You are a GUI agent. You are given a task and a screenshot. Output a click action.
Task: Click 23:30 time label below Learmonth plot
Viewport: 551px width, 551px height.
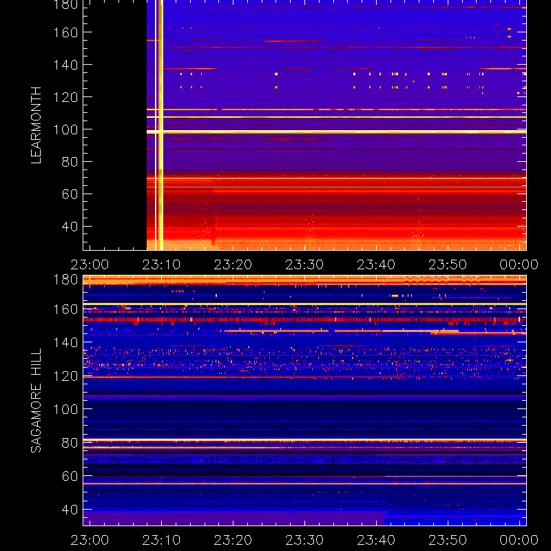pyautogui.click(x=304, y=264)
